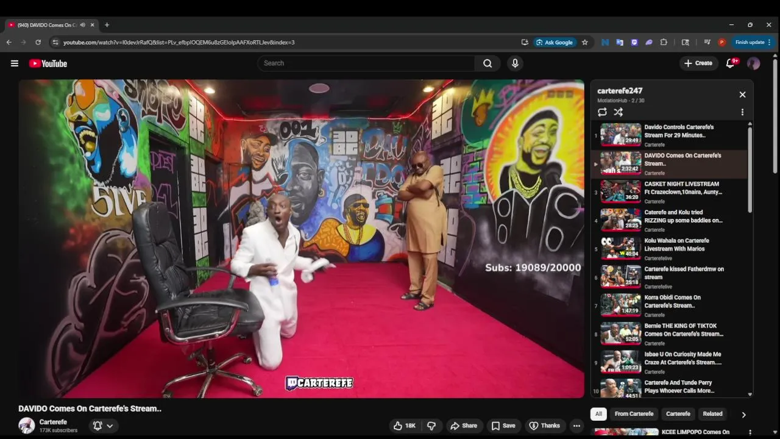Open the purple P extension icon
The height and width of the screenshot is (439, 780).
click(x=634, y=42)
